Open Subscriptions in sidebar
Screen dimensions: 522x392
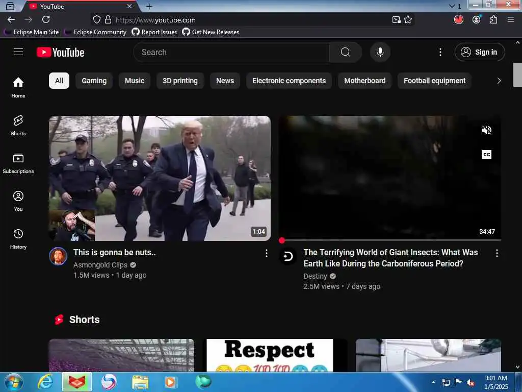point(18,163)
